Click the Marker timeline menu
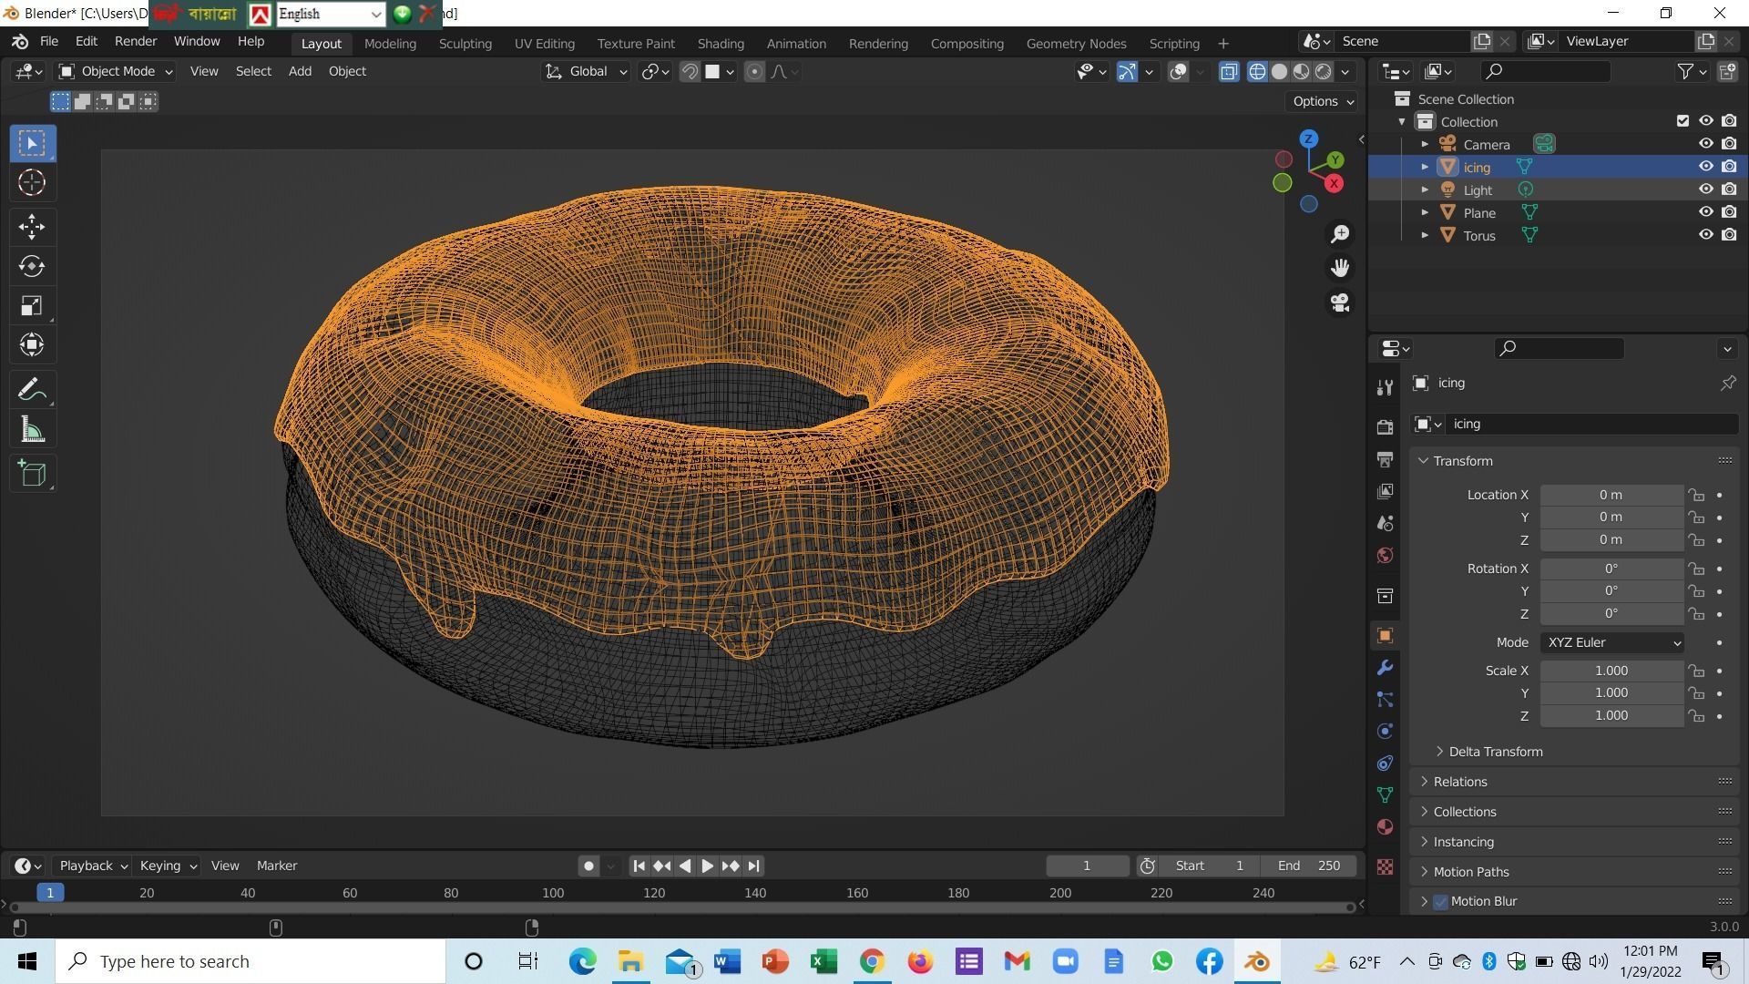Image resolution: width=1749 pixels, height=984 pixels. click(x=277, y=866)
